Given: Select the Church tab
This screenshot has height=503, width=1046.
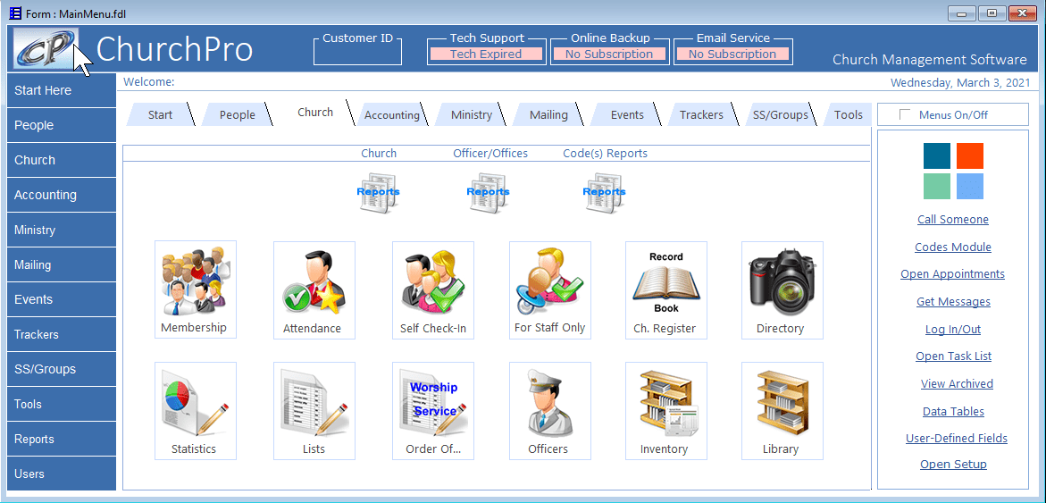Looking at the screenshot, I should (x=315, y=112).
